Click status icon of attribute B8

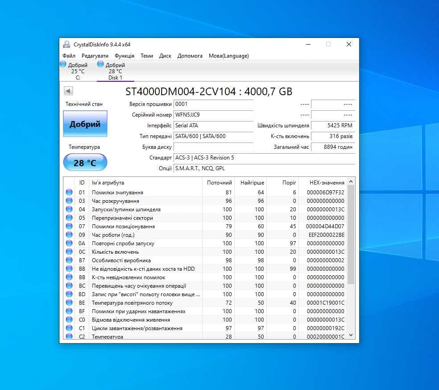click(x=69, y=268)
